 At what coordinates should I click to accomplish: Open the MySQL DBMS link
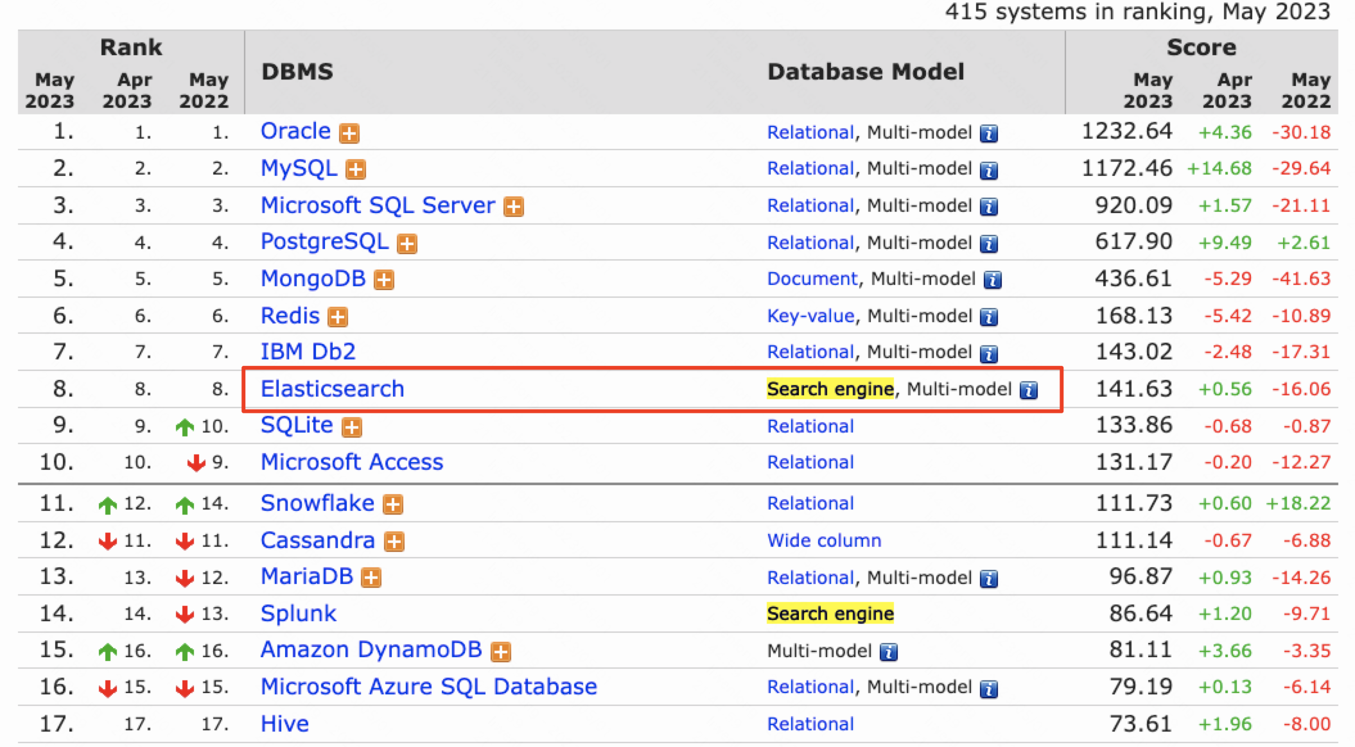pos(299,168)
